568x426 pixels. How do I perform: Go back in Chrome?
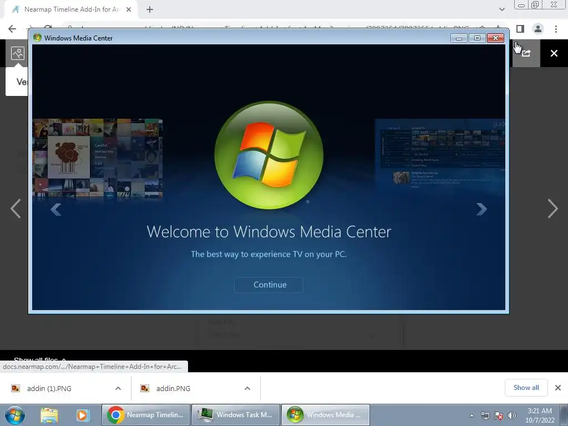tap(12, 29)
